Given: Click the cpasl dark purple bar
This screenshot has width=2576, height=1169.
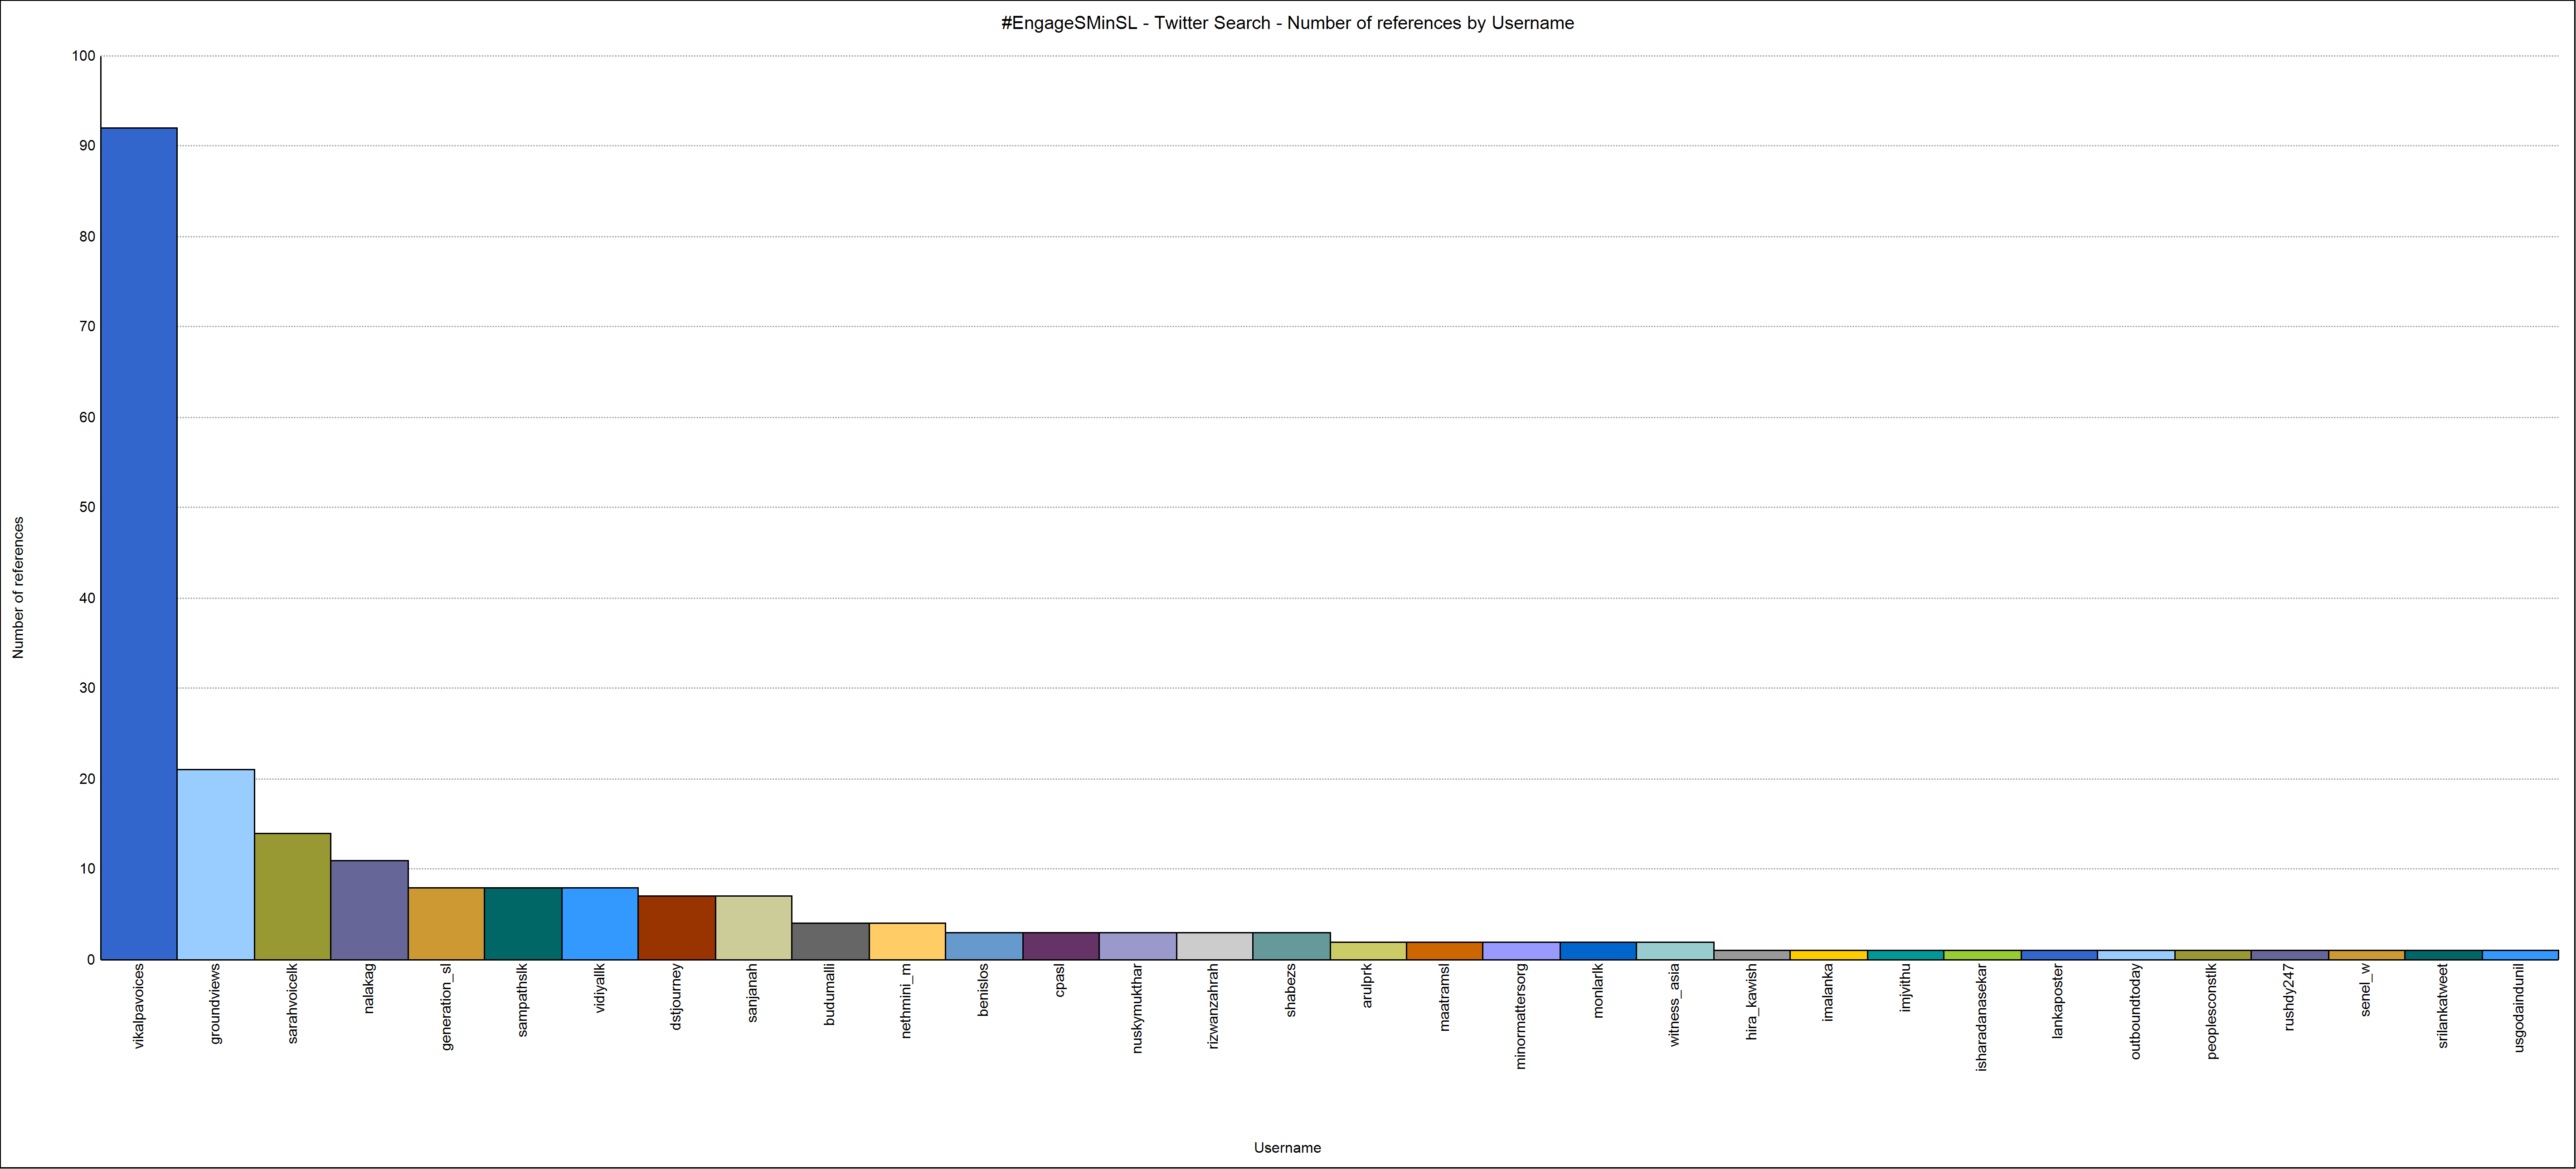Looking at the screenshot, I should (x=1061, y=946).
